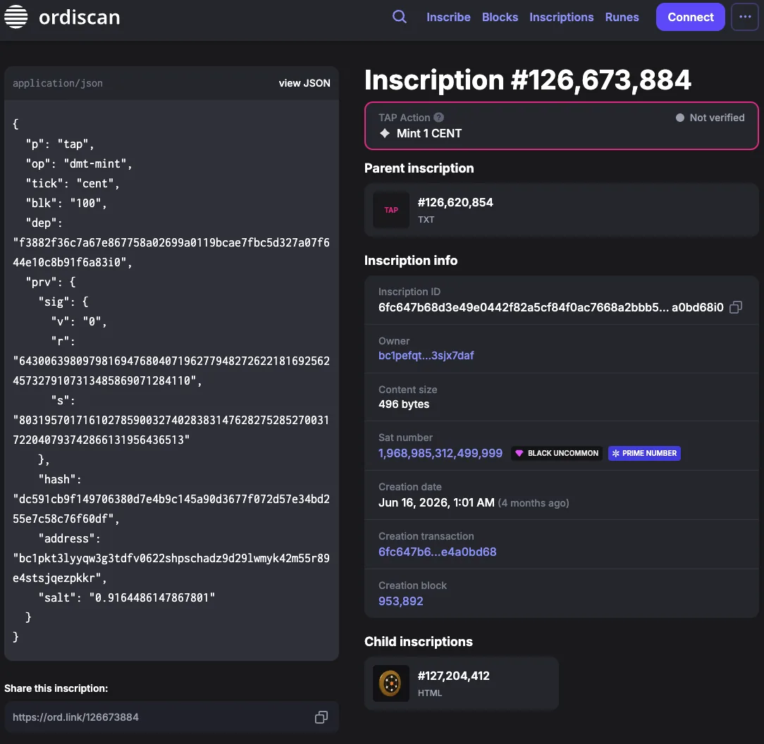
Task: Open sat number 1,968,985,312,499,999
Action: point(440,453)
